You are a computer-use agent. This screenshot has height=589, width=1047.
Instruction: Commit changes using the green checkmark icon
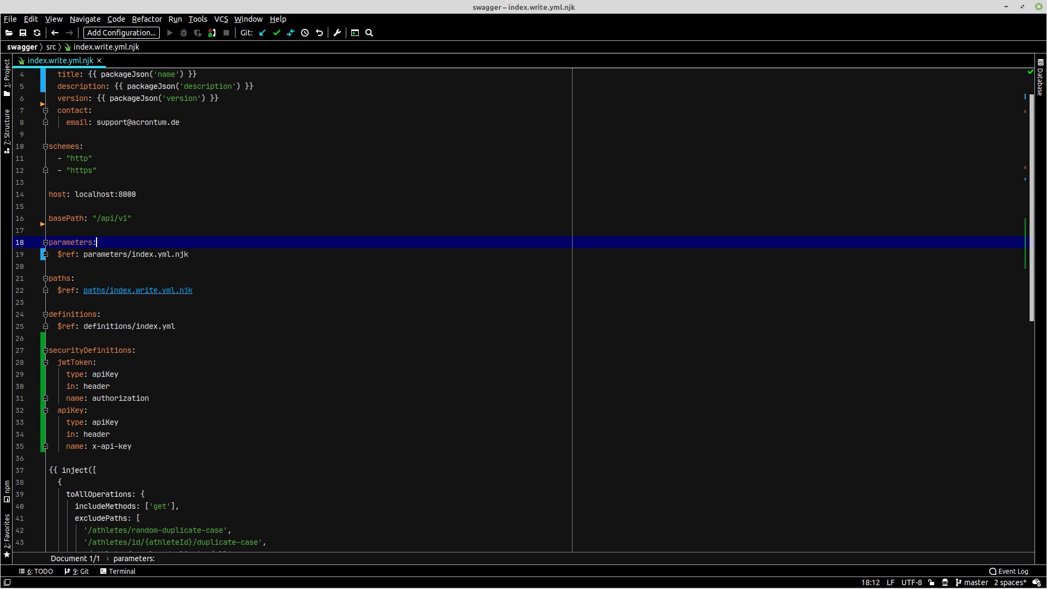click(277, 33)
